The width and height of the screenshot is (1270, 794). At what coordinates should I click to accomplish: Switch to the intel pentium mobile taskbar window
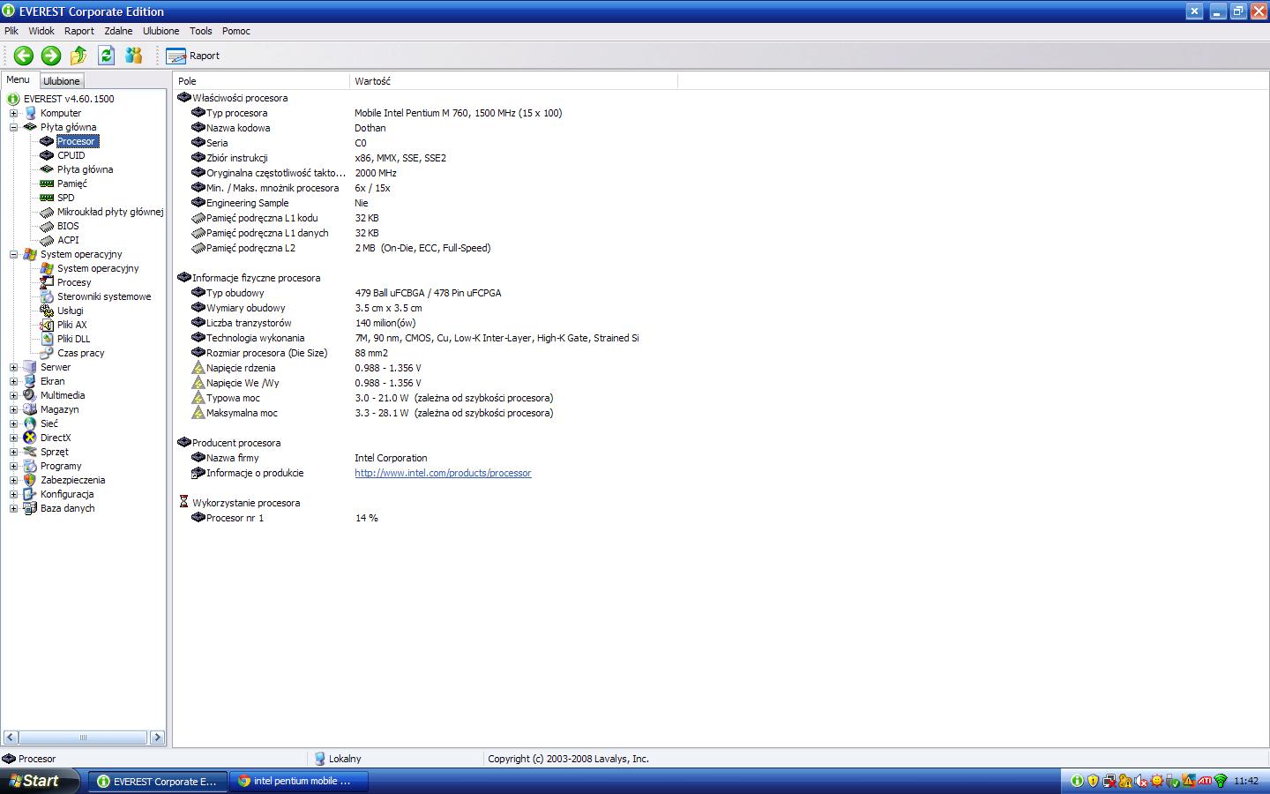click(298, 782)
